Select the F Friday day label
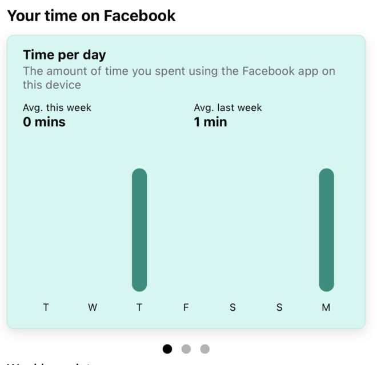The height and width of the screenshot is (365, 377). pyautogui.click(x=186, y=307)
